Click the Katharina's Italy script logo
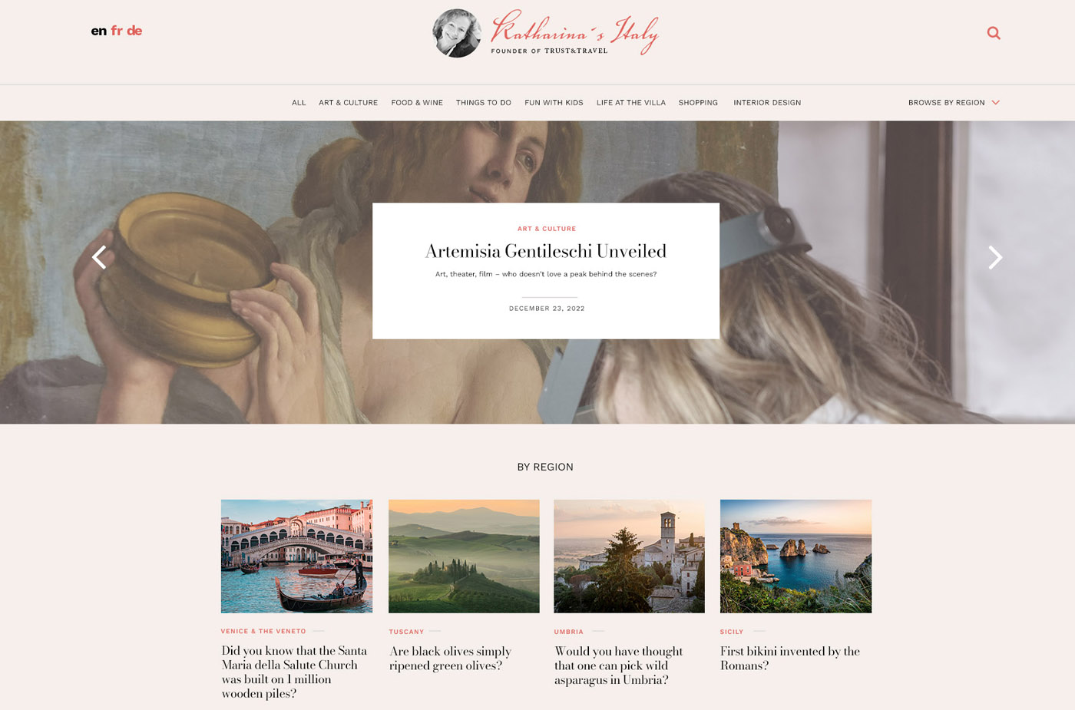1075x710 pixels. click(x=574, y=32)
